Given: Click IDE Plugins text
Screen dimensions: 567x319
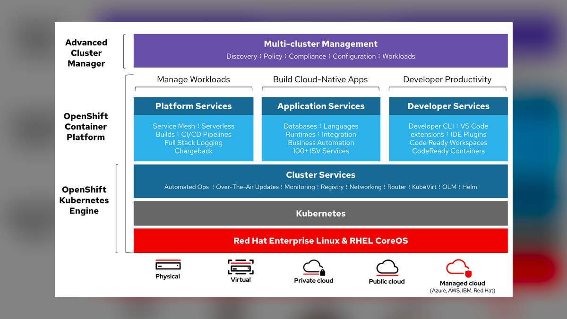Looking at the screenshot, I should tap(469, 134).
